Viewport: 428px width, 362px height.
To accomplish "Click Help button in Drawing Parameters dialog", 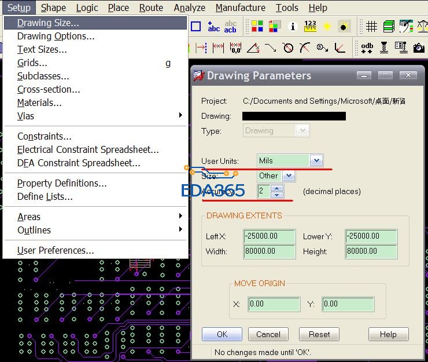I will (x=389, y=334).
